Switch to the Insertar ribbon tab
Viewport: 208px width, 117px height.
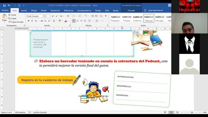click(24, 10)
